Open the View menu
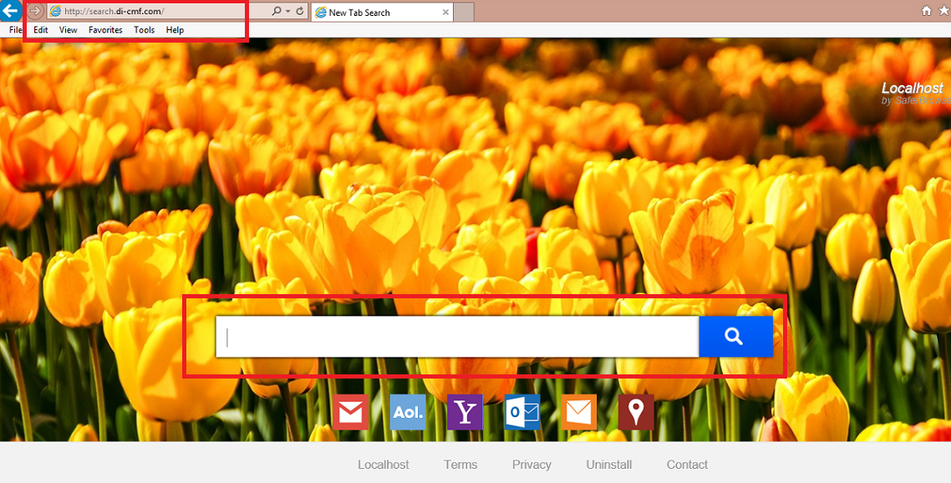 pos(68,30)
